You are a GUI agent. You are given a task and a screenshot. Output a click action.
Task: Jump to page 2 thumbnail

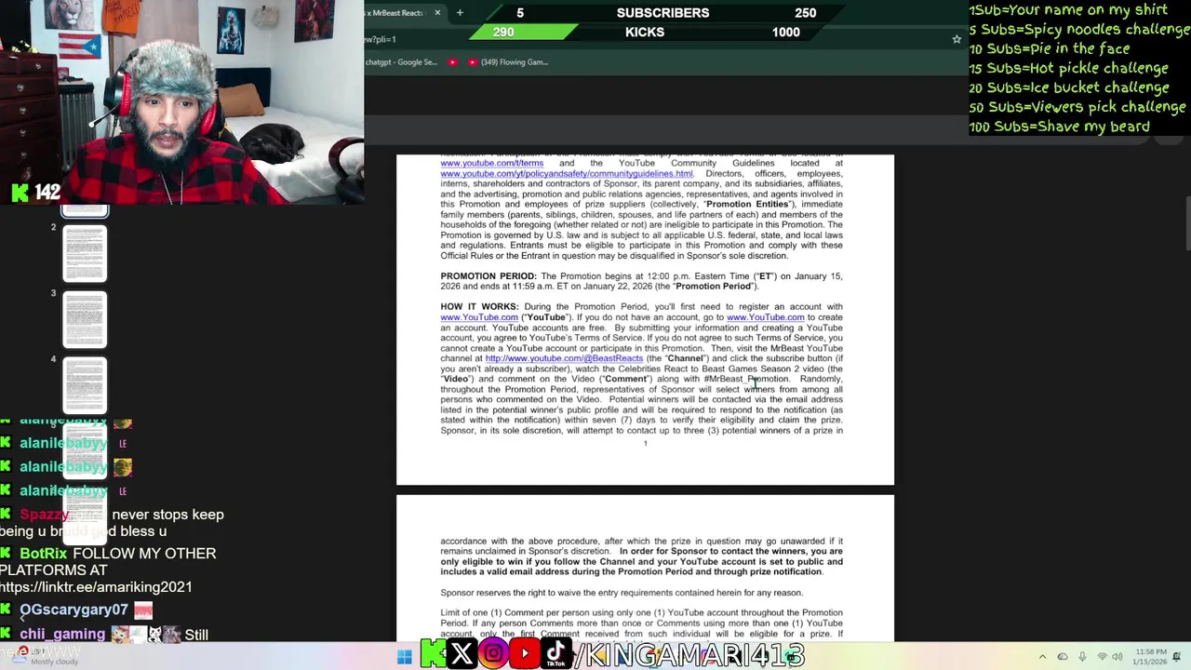(x=85, y=253)
